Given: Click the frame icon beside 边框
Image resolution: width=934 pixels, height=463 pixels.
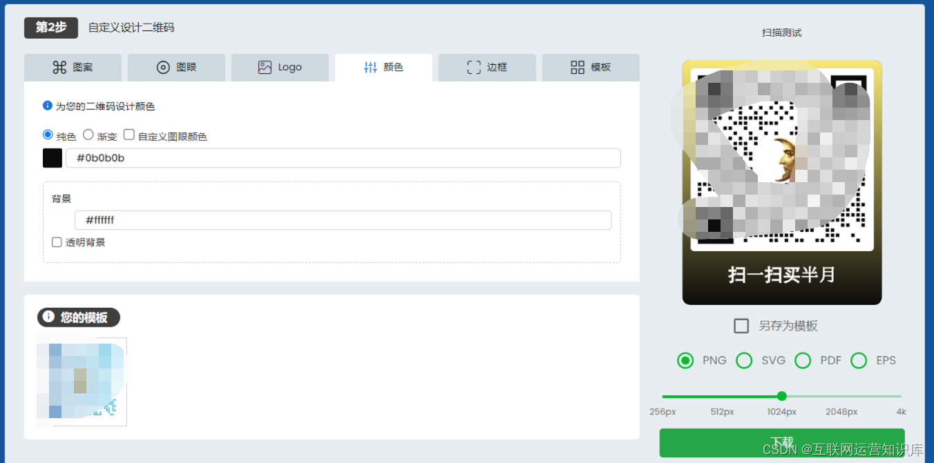Looking at the screenshot, I should pos(474,67).
